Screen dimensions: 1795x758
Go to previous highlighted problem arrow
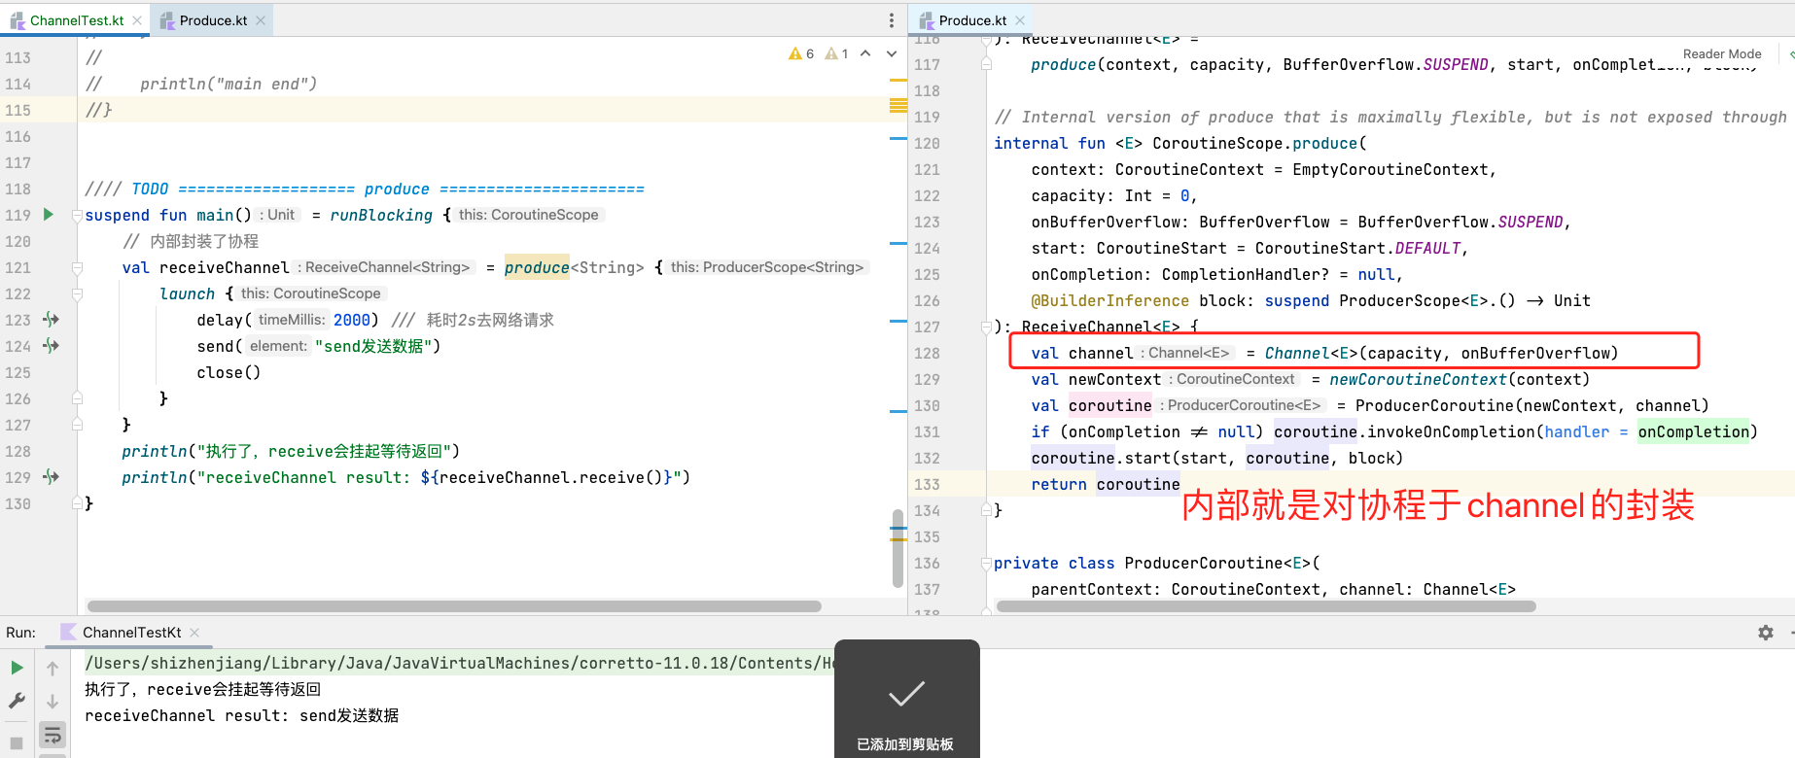[865, 53]
